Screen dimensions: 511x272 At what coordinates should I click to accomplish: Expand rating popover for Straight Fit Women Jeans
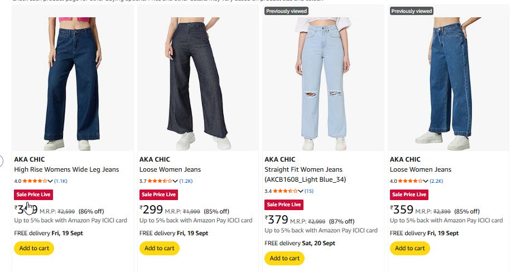click(x=301, y=191)
